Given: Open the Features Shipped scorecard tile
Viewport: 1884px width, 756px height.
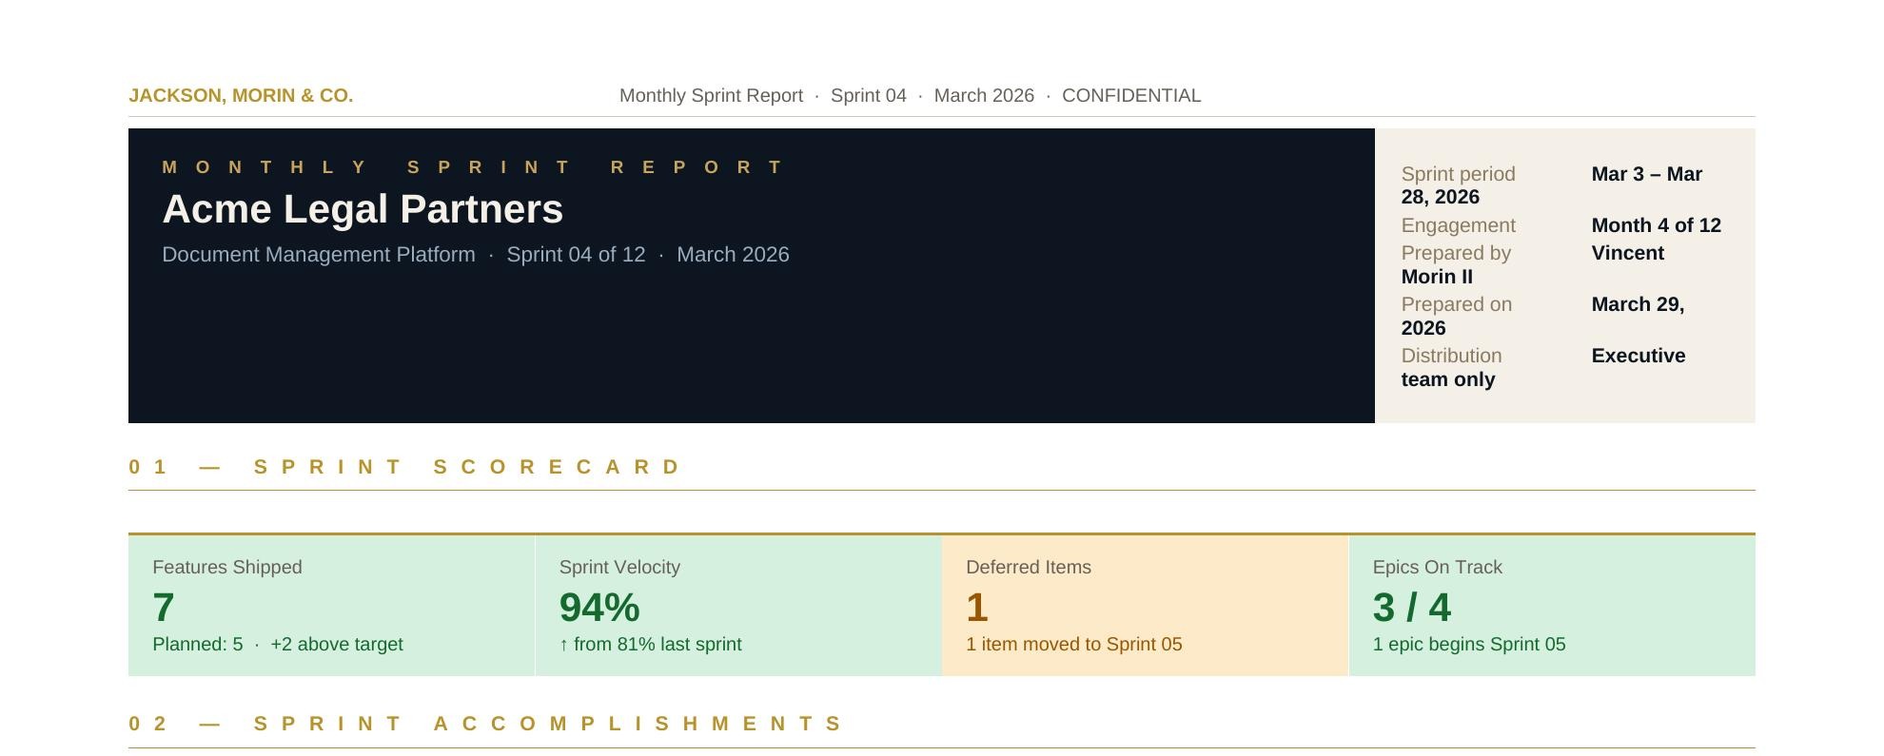Looking at the screenshot, I should (x=331, y=606).
